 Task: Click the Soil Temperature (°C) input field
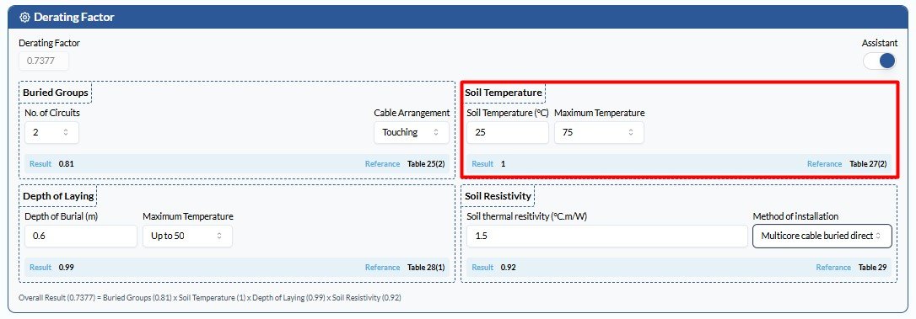(508, 132)
